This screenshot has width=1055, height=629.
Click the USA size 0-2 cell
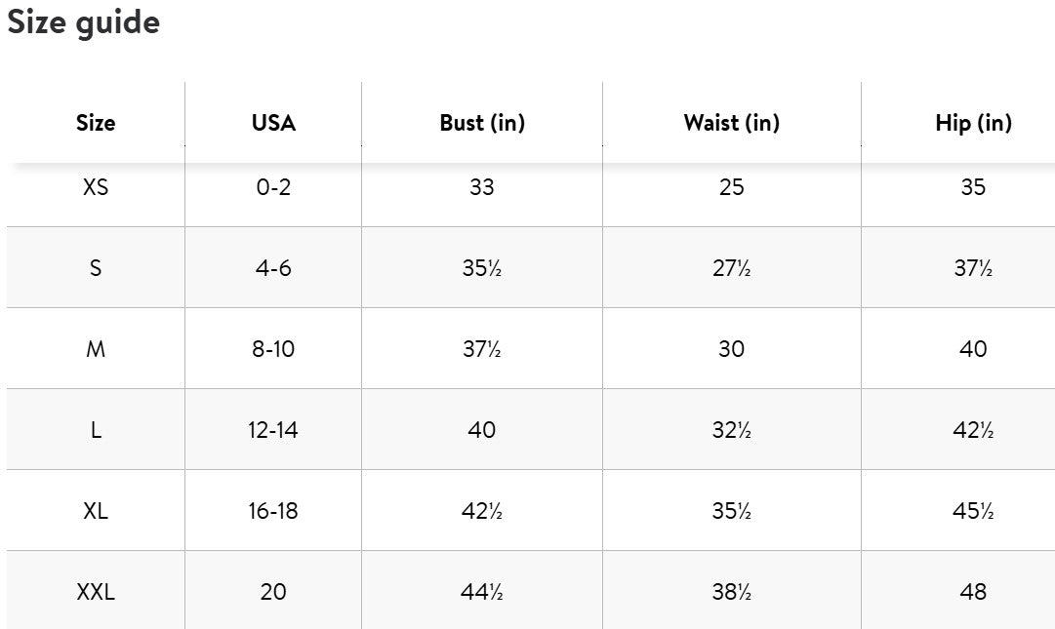273,187
